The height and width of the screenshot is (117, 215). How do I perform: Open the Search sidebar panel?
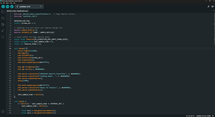(x=3, y=37)
